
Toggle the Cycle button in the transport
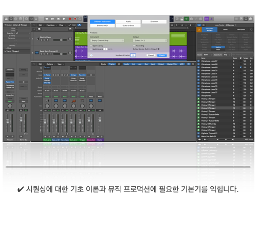pos(80,19)
